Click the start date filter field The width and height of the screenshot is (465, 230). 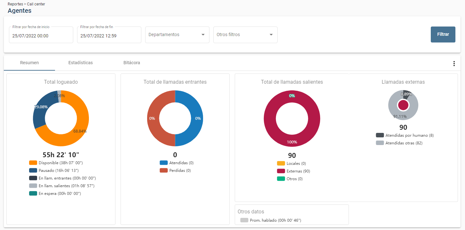point(41,36)
